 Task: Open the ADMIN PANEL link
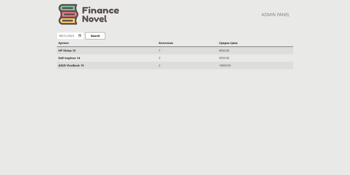pyautogui.click(x=275, y=15)
